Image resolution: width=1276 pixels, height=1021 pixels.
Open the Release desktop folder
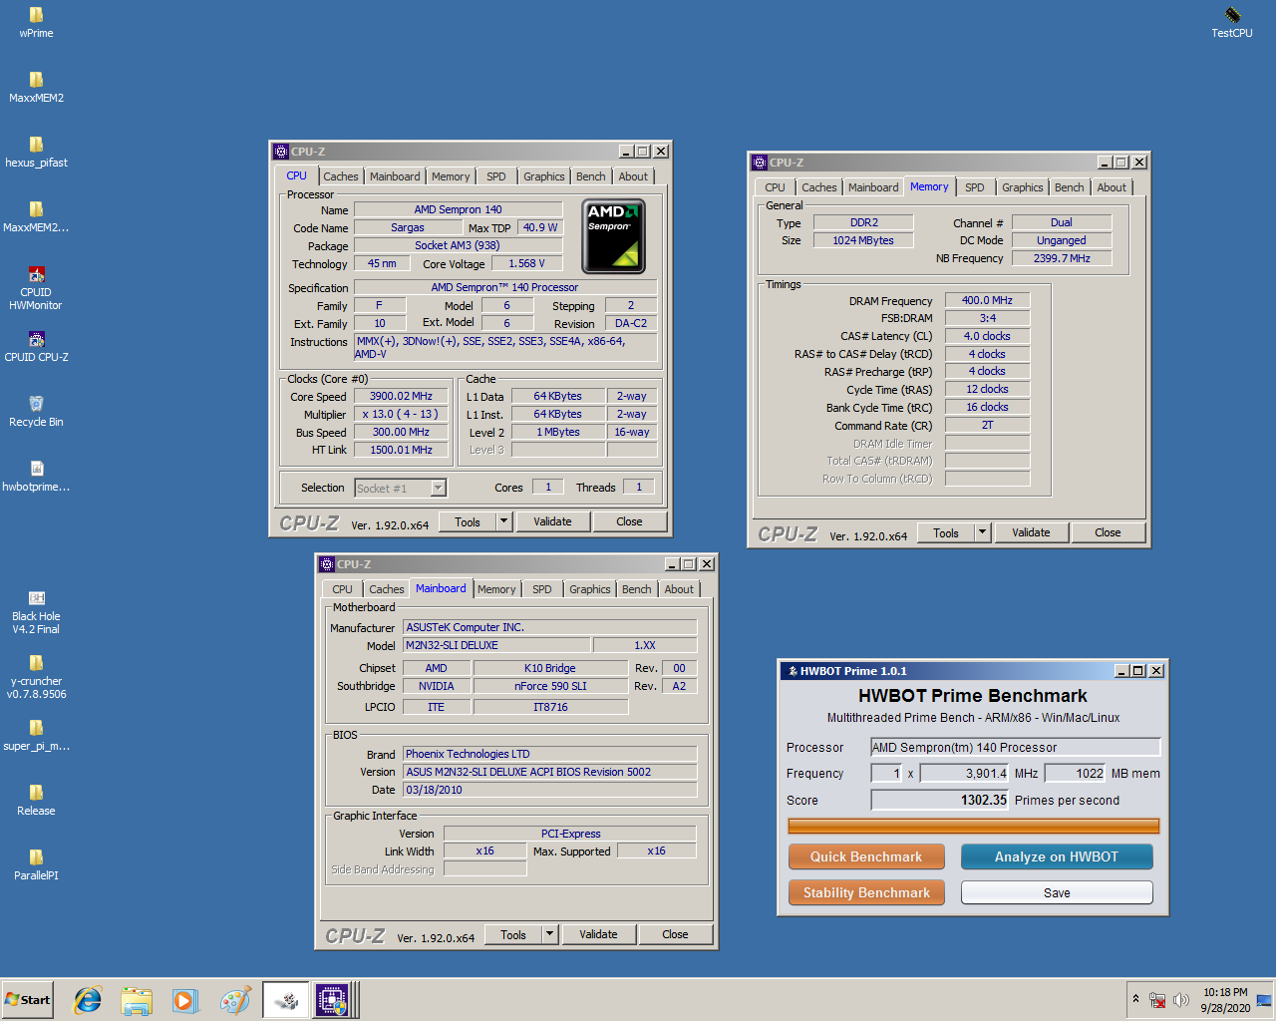click(x=36, y=800)
